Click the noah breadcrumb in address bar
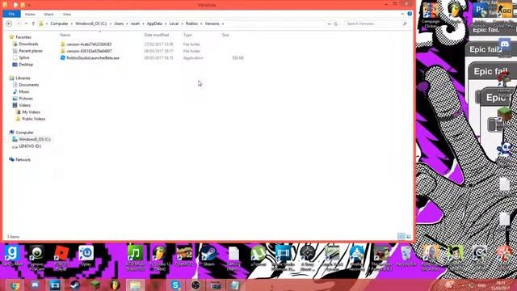This screenshot has width=517, height=291. tap(135, 23)
